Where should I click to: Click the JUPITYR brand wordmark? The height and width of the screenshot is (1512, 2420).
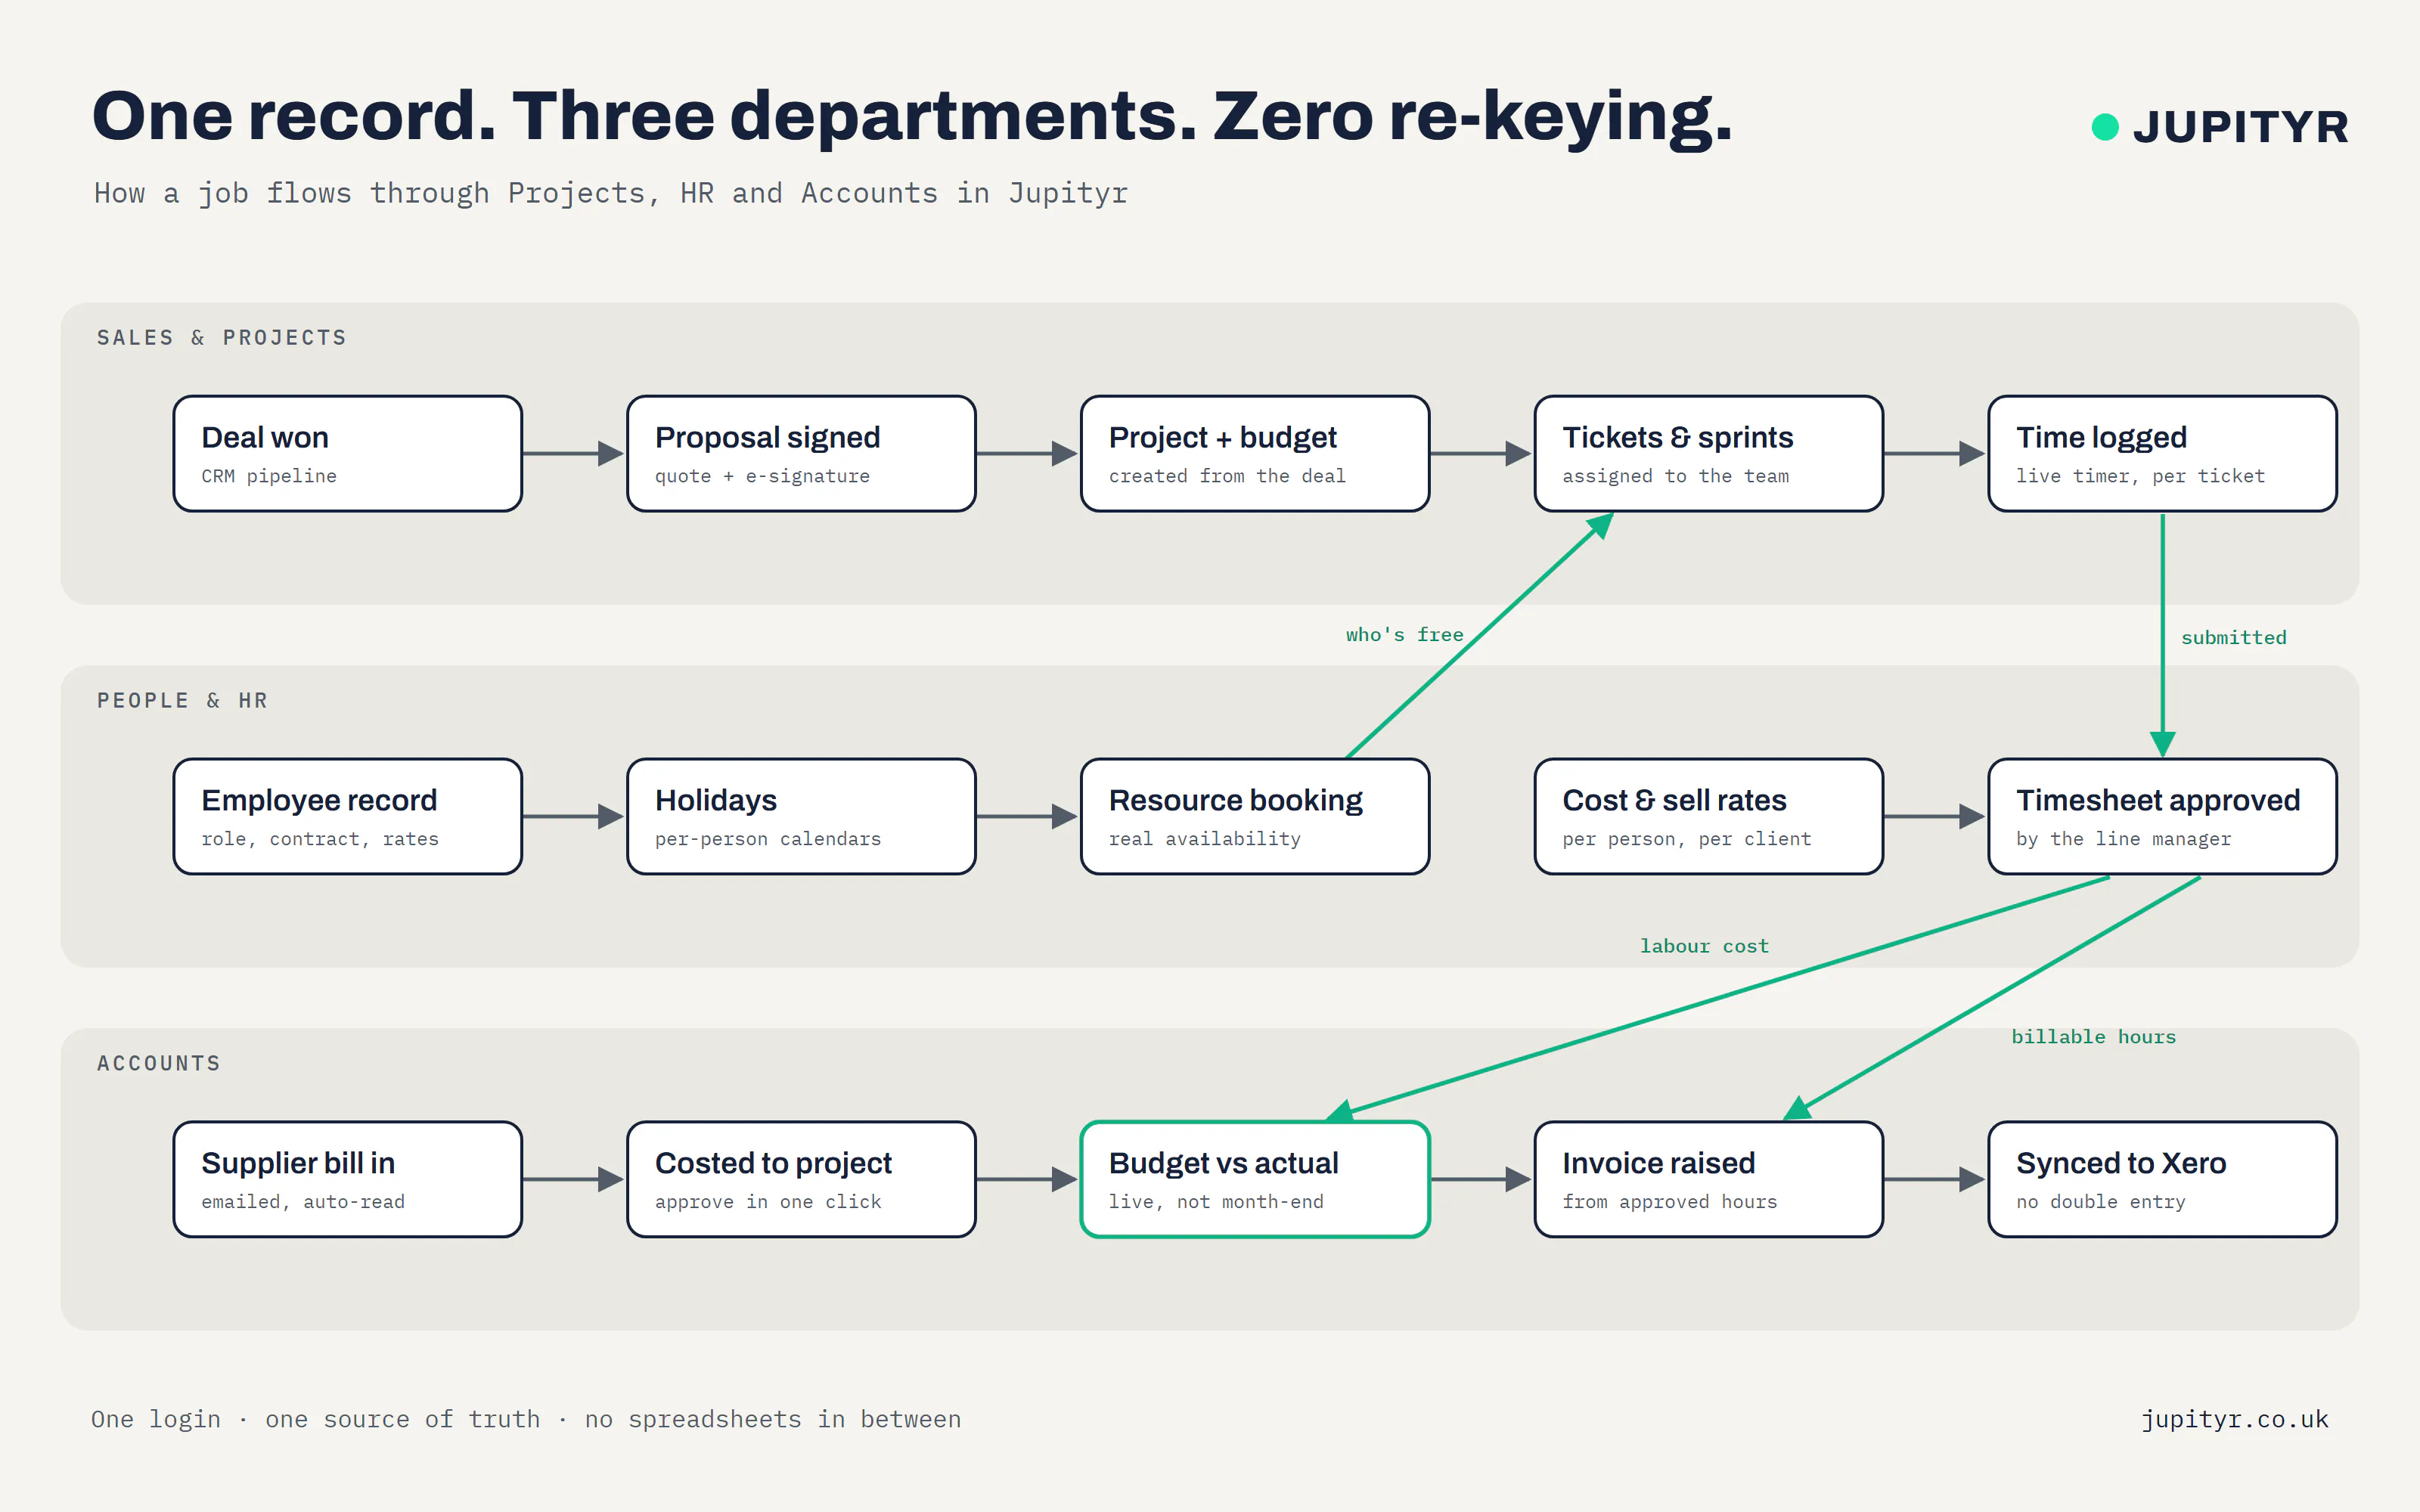[x=2240, y=127]
